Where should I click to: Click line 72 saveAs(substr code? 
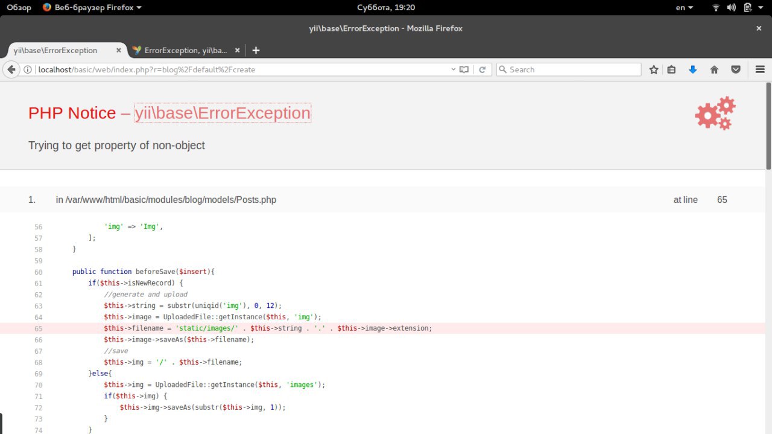pyautogui.click(x=203, y=407)
